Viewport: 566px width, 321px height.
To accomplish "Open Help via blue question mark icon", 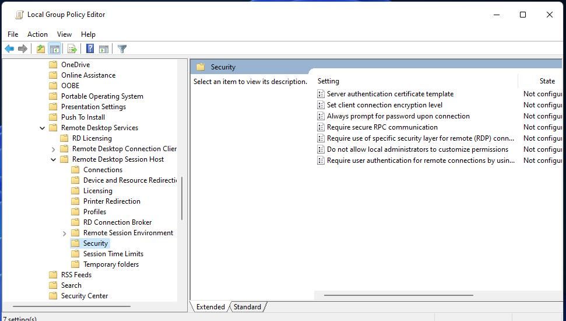I will 90,48.
